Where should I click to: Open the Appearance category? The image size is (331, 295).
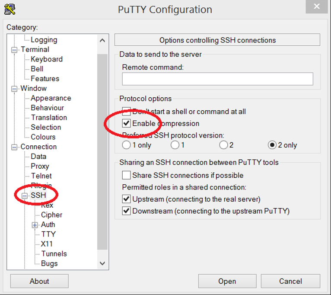[x=51, y=98]
